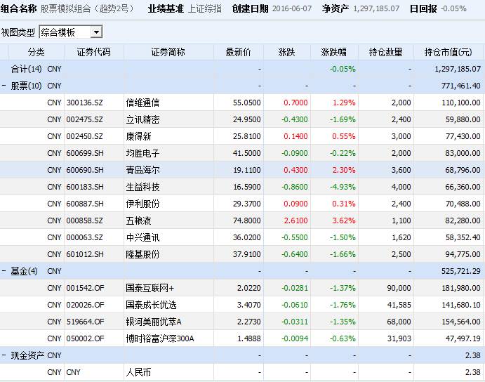The width and height of the screenshot is (485, 382).
Task: Click 隆基股份 change value -0.6400
Action: click(295, 254)
